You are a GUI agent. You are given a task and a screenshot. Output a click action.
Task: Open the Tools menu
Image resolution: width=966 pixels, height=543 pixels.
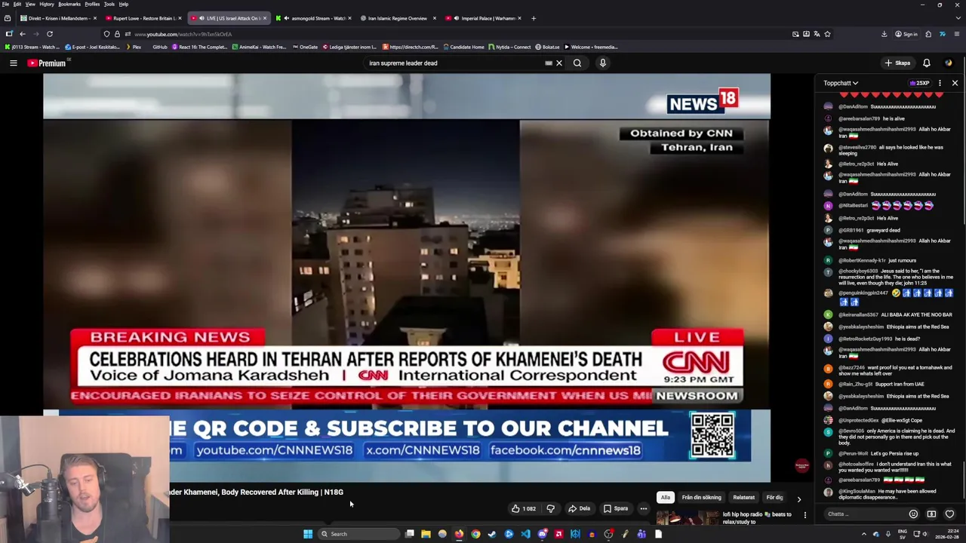(109, 4)
